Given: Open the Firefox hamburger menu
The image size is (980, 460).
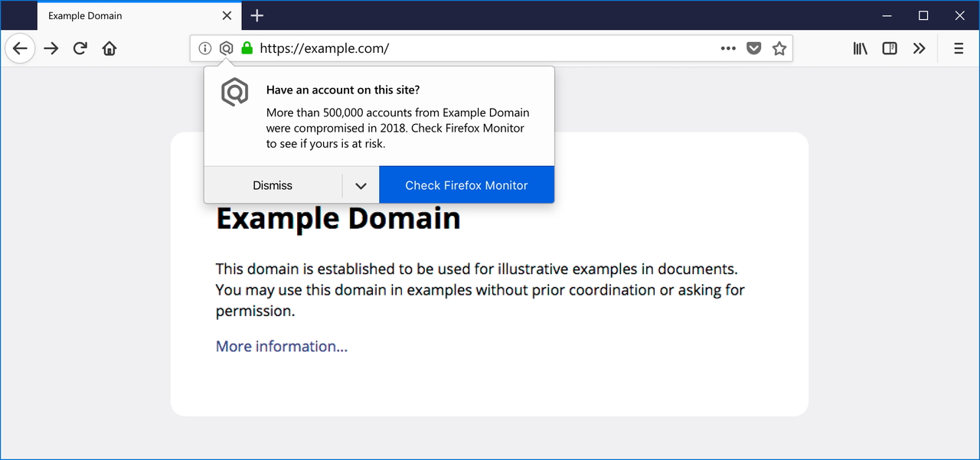Looking at the screenshot, I should [x=959, y=48].
